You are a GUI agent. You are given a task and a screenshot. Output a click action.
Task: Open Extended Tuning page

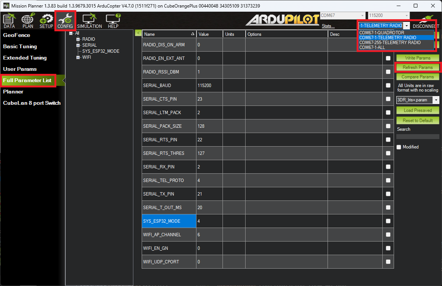[25, 58]
